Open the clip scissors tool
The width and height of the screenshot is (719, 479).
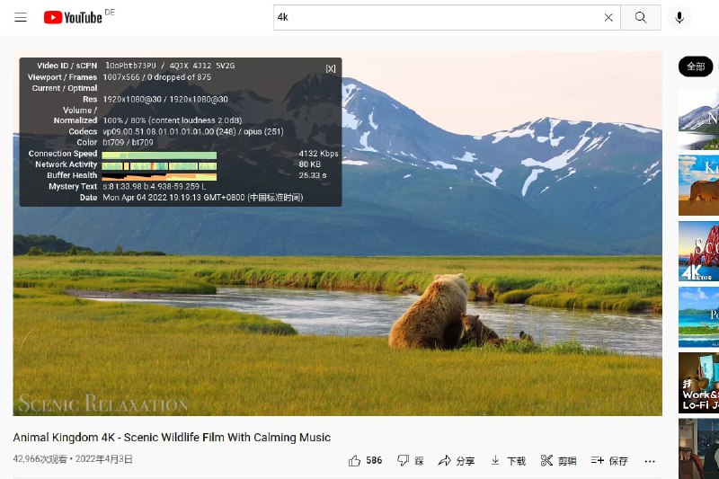click(558, 460)
